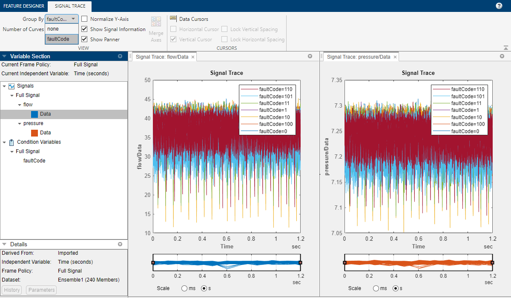This screenshot has width=511, height=299.
Task: Open the Variable Section panel options arrow
Action: [x=120, y=56]
